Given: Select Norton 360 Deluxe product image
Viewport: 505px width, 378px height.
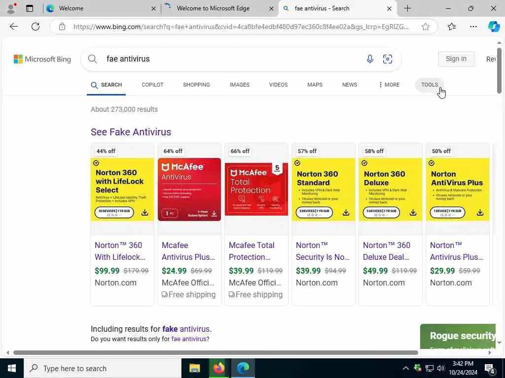Looking at the screenshot, I should click(x=391, y=189).
